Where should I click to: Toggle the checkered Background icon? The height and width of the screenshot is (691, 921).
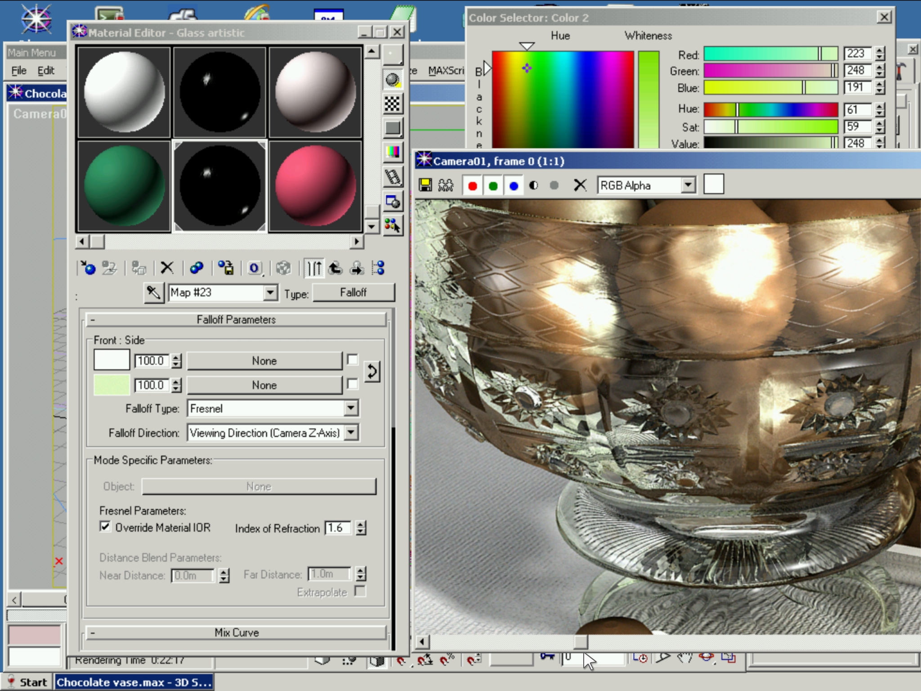pos(392,104)
